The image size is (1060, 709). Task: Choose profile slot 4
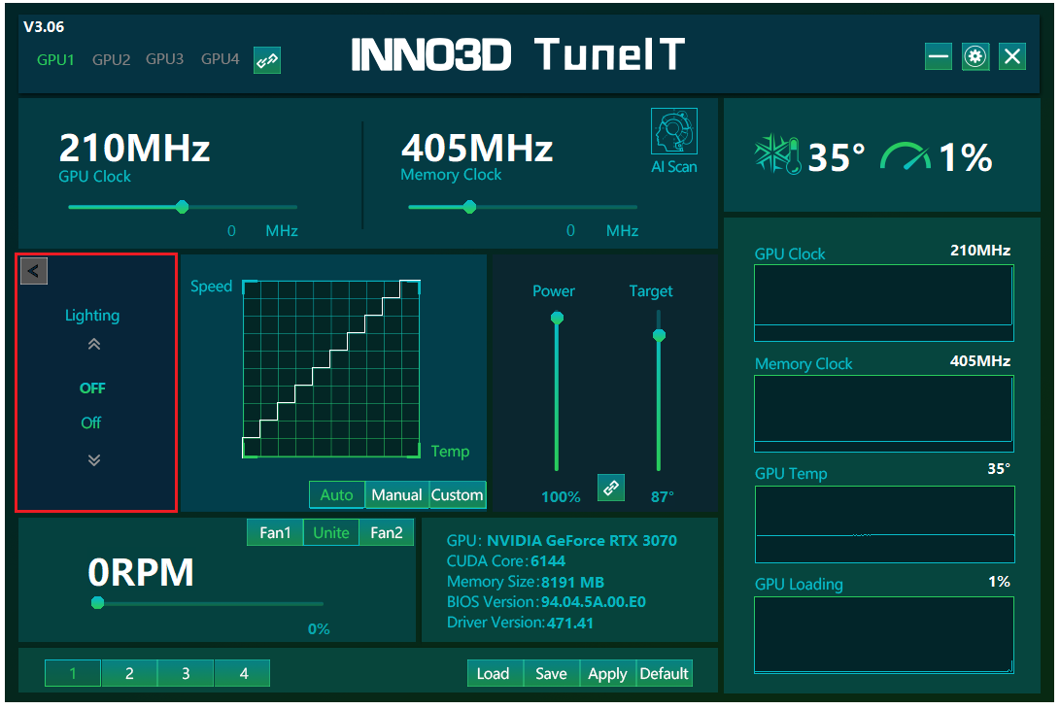point(243,673)
